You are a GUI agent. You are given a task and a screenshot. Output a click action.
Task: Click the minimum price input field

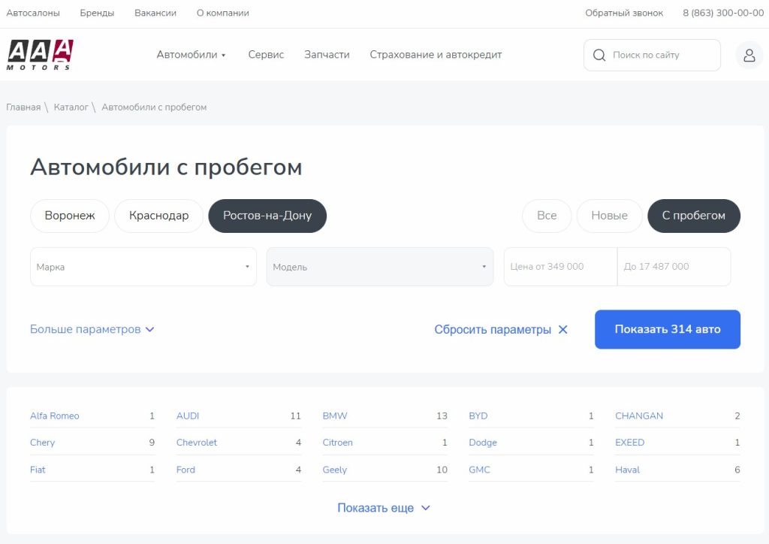pos(559,266)
